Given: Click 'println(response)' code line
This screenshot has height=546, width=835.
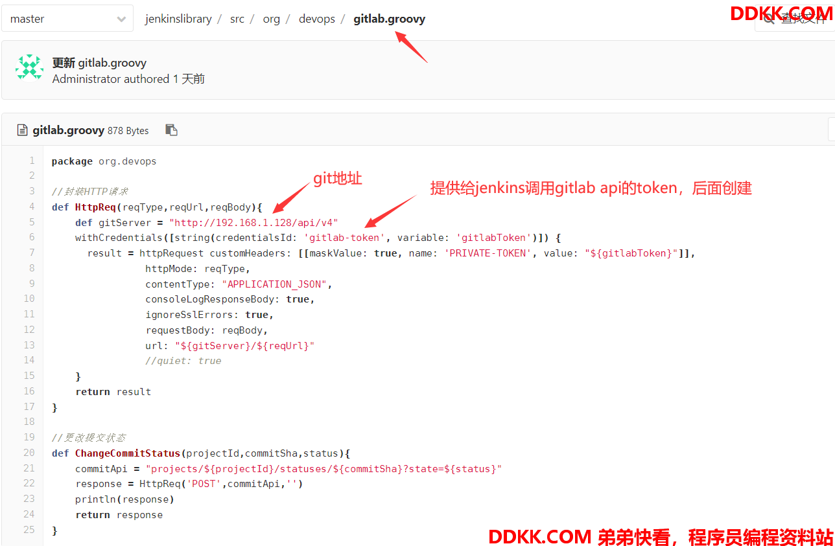Looking at the screenshot, I should (124, 499).
